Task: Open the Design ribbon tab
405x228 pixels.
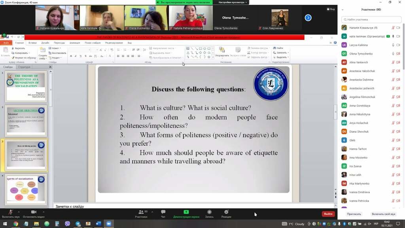Action: pyautogui.click(x=45, y=43)
